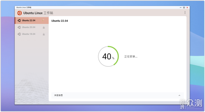The width and height of the screenshot is (205, 112).
Task: Click the 40% installation progress ring
Action: click(108, 56)
